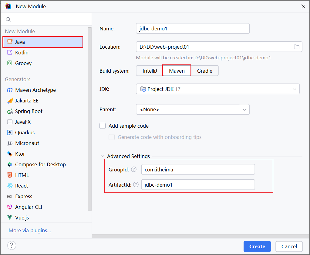Click the Vue.js logo icon
The width and height of the screenshot is (310, 255).
(x=9, y=218)
